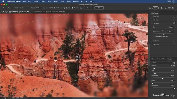The height and width of the screenshot is (99, 177).
Task: Open the Image menu
Action: point(36,1)
